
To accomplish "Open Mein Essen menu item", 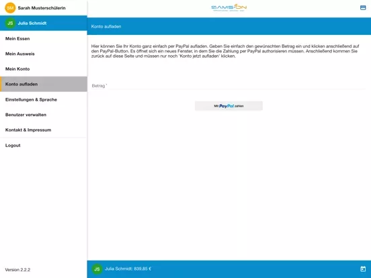I will (44, 38).
